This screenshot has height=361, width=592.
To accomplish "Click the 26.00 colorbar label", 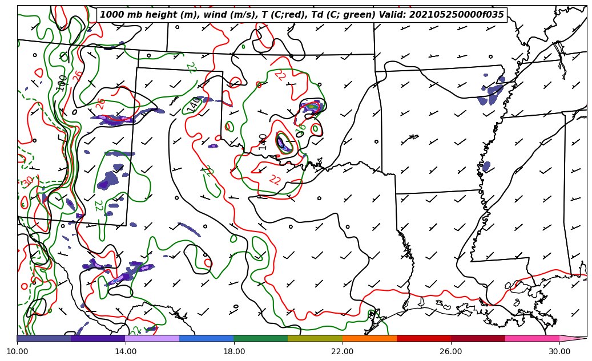I will (451, 351).
